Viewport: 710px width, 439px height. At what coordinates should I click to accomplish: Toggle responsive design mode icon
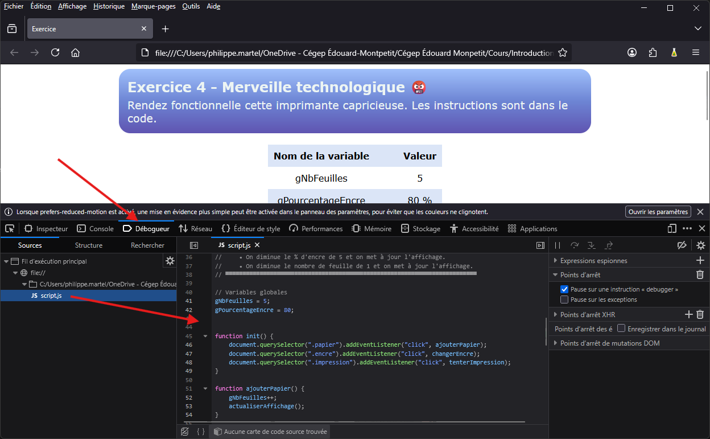point(672,228)
